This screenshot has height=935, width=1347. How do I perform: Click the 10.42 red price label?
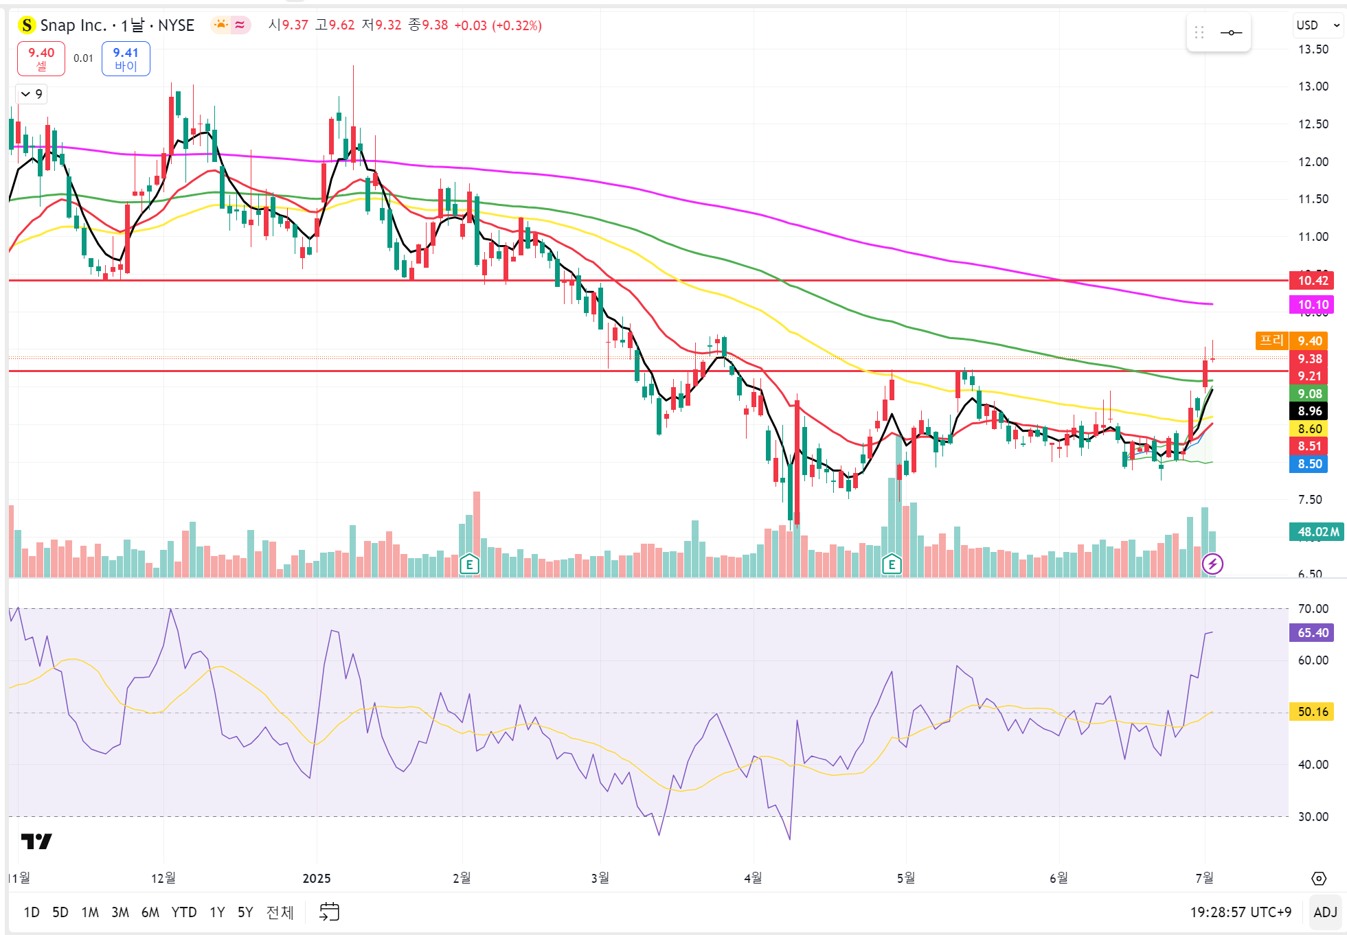click(x=1312, y=280)
